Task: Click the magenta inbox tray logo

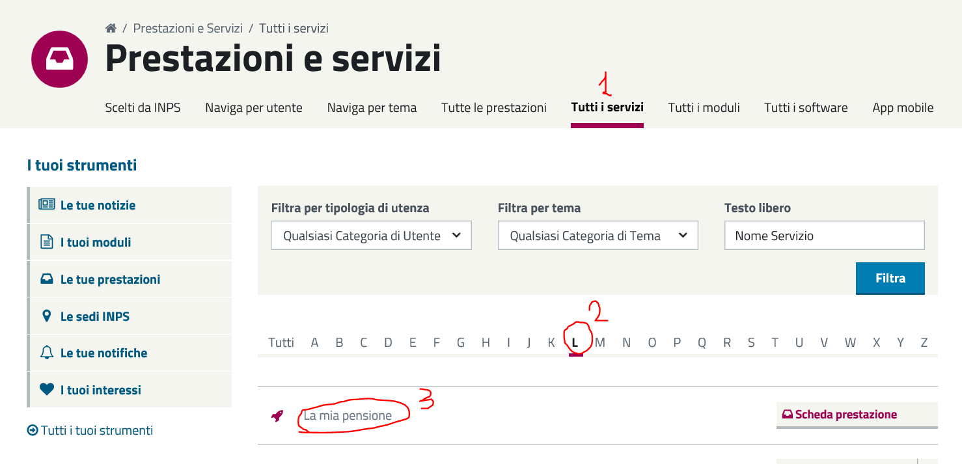Action: point(59,59)
